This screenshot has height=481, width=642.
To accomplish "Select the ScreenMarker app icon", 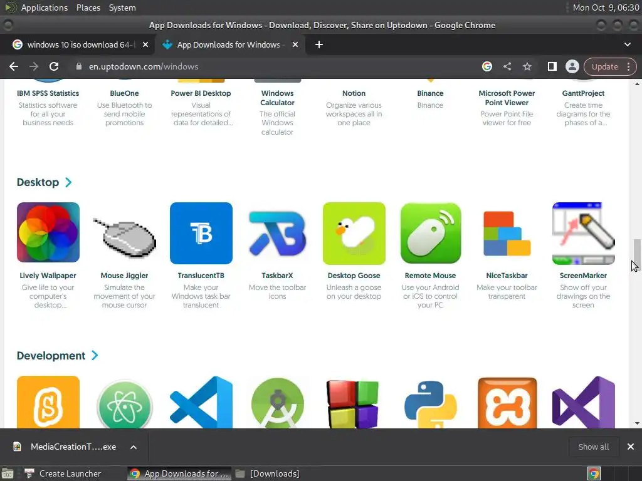I will (584, 233).
